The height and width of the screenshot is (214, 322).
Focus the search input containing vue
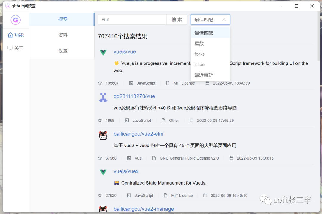point(132,20)
